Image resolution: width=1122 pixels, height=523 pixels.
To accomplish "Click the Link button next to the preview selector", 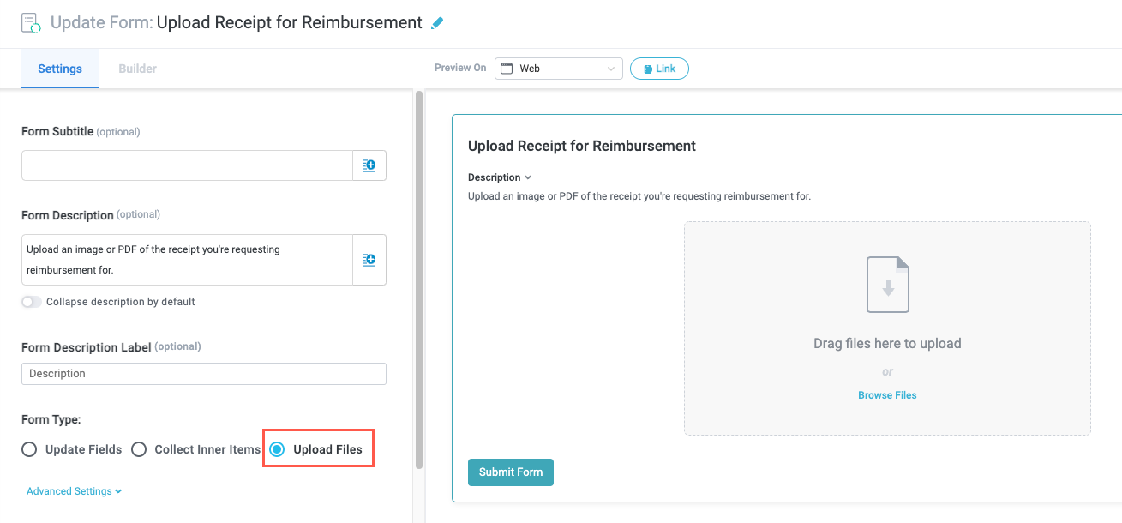I will [659, 69].
